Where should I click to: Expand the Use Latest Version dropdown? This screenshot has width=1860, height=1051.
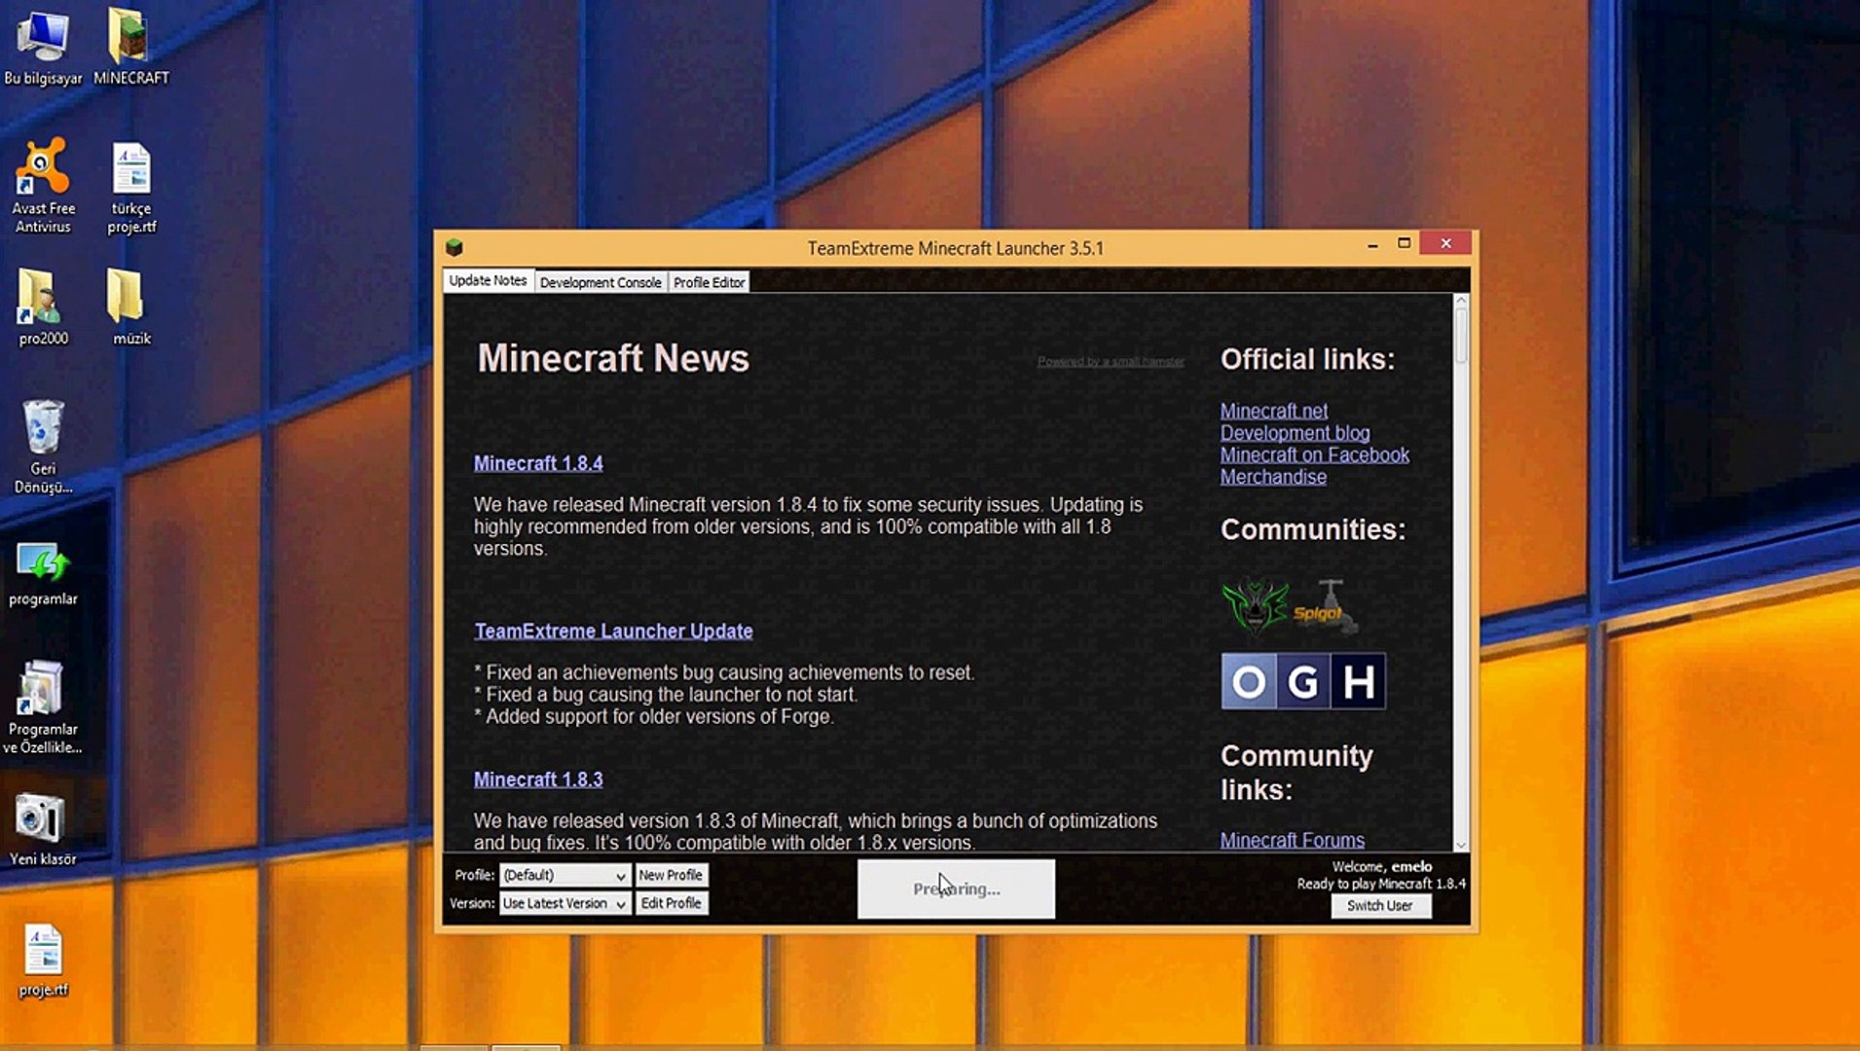(565, 903)
